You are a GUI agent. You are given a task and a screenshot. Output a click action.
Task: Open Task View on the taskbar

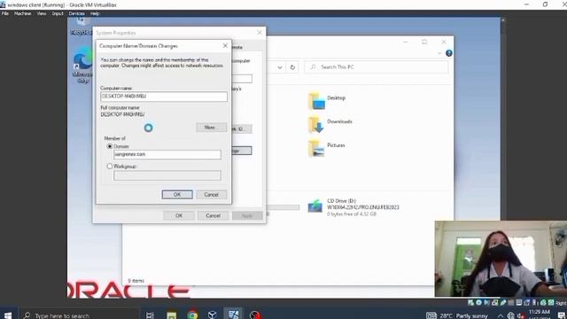(x=150, y=315)
